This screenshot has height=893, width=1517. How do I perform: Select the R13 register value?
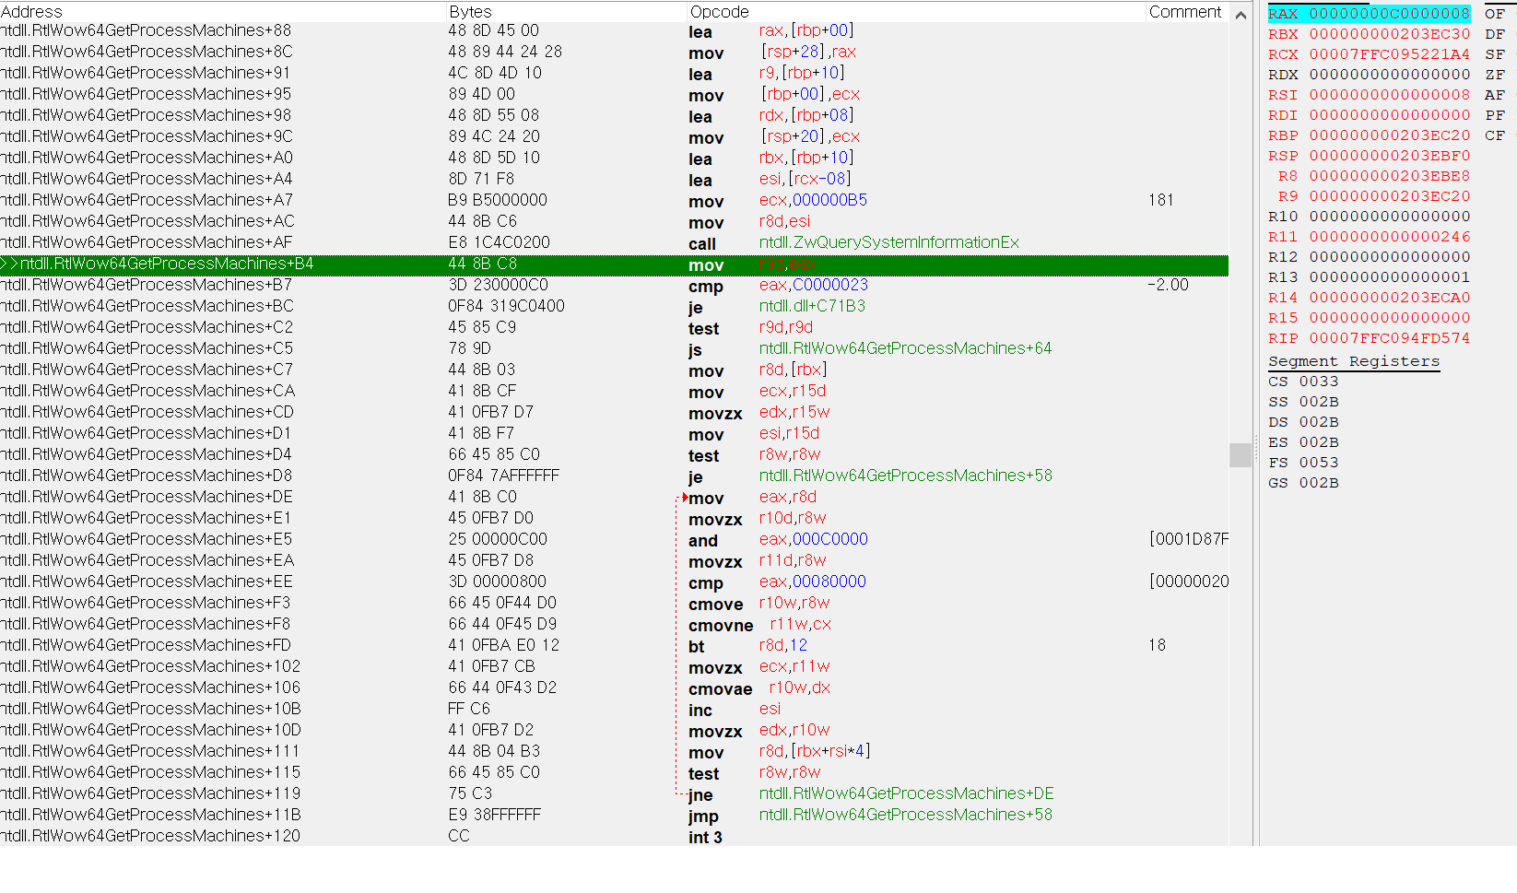coord(1389,277)
